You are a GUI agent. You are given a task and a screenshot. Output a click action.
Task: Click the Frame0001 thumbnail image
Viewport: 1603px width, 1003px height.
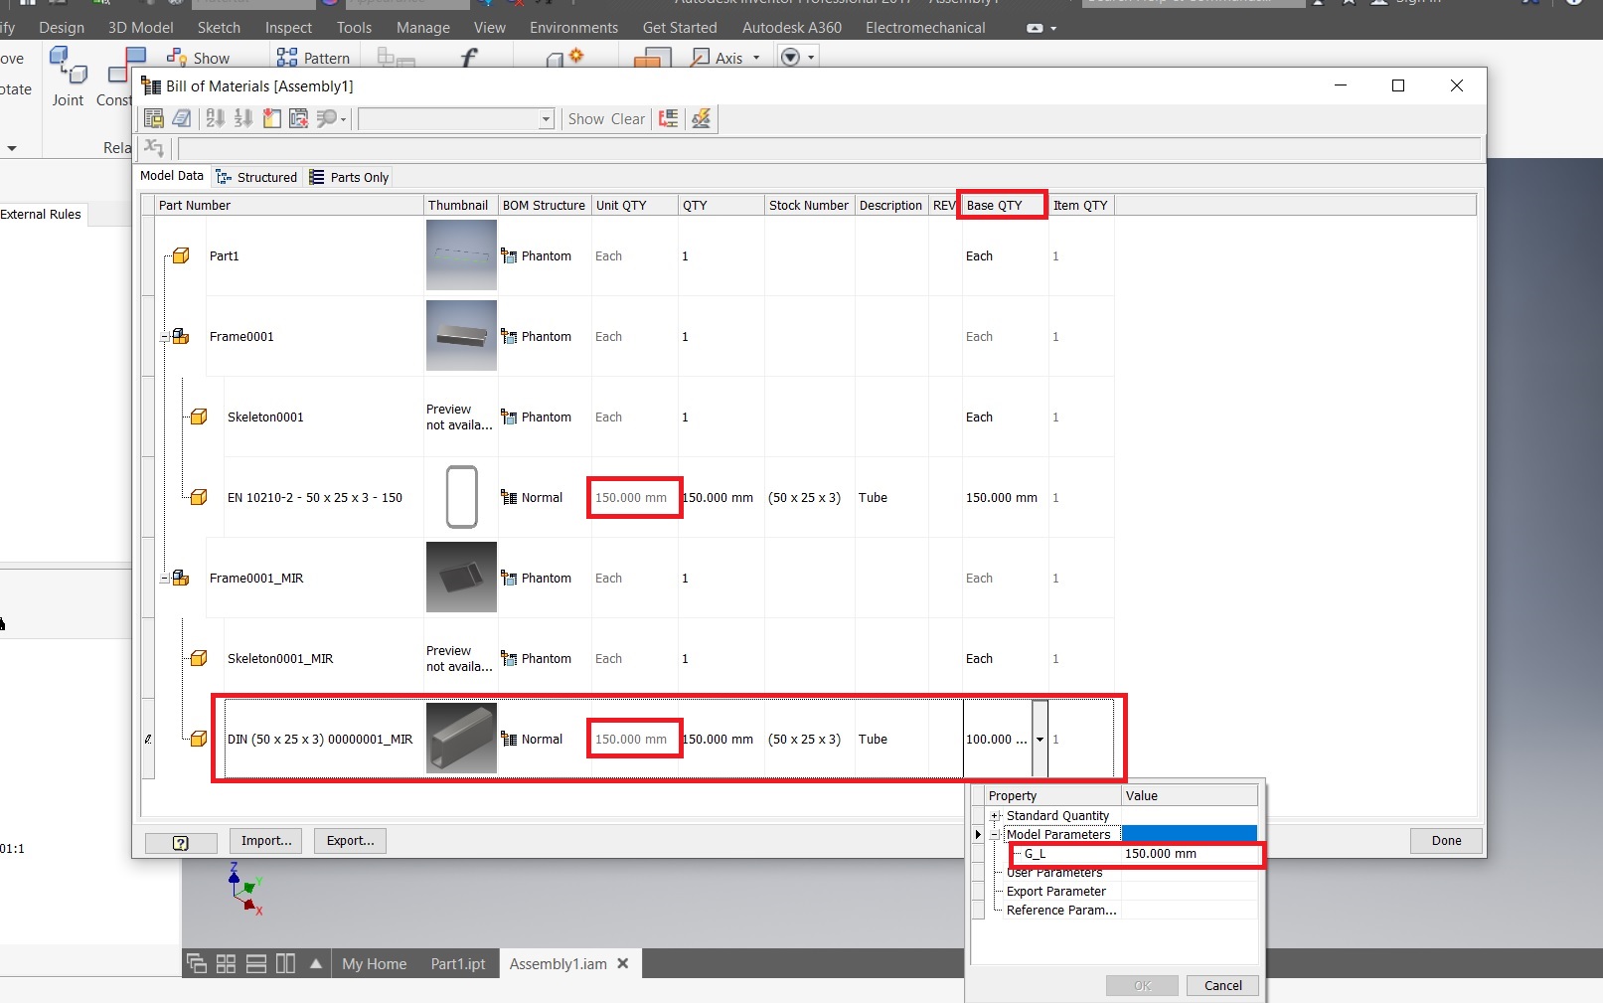click(x=461, y=336)
